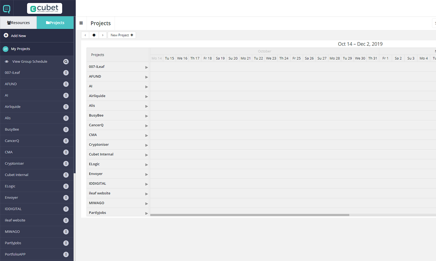Switch to the Projects tab
The height and width of the screenshot is (261, 436).
pyautogui.click(x=55, y=23)
